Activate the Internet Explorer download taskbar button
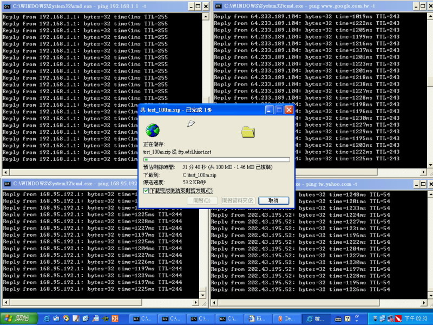The image size is (433, 325). coord(316,318)
